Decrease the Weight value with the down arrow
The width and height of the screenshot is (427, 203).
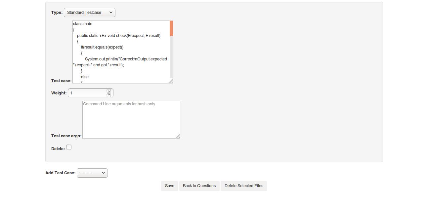(x=108, y=95)
